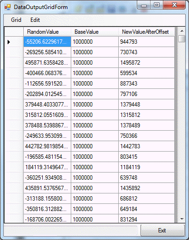The width and height of the screenshot is (189, 240).
Task: Select cell 378488.5398867...
Action: point(47,125)
